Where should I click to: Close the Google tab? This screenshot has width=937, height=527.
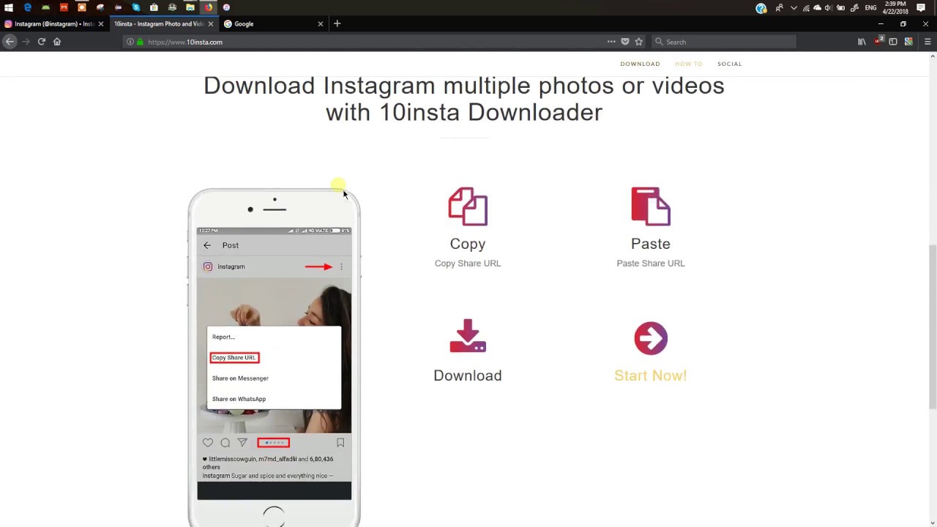point(320,23)
